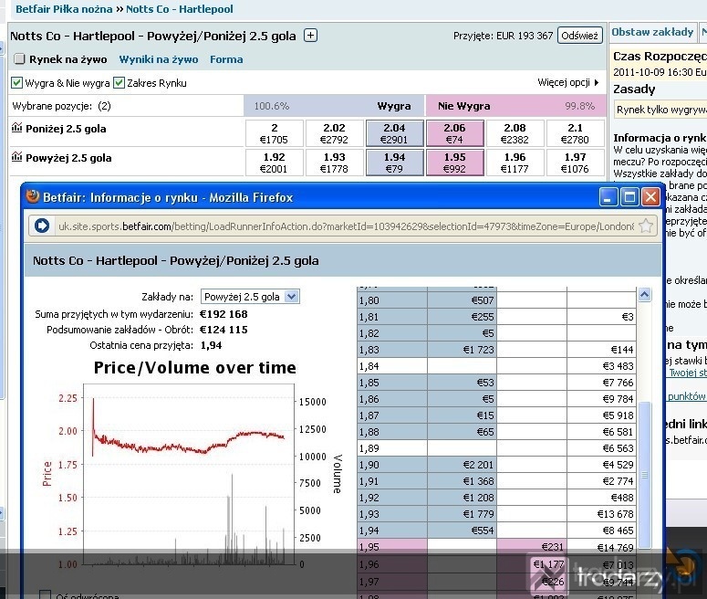Image resolution: width=707 pixels, height=599 pixels.
Task: Switch to the Obstaw zakłady tab
Action: [652, 32]
